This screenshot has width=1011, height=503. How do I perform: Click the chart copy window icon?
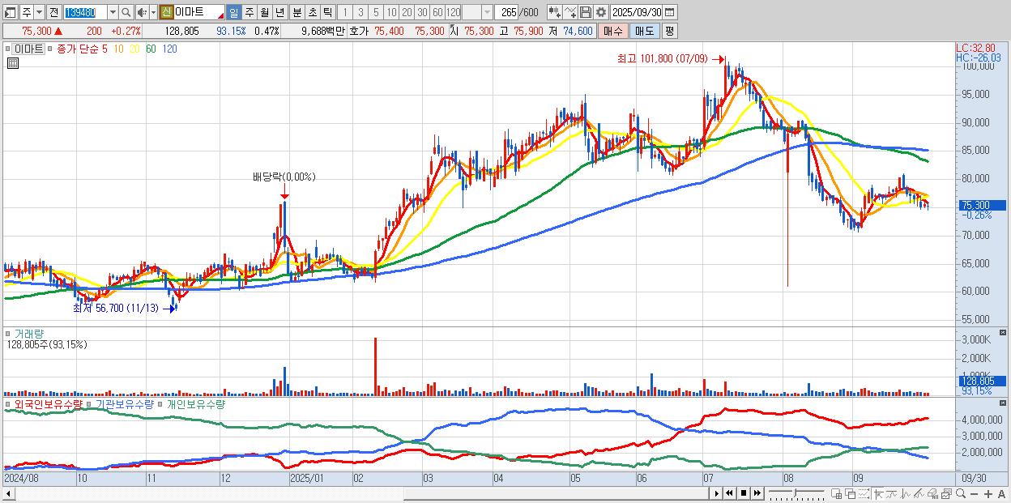tap(946, 494)
